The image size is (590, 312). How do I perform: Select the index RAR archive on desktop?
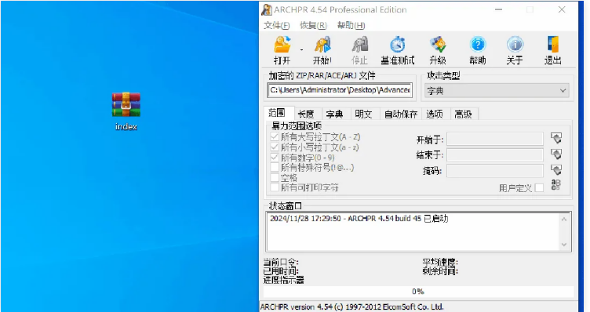tap(126, 111)
